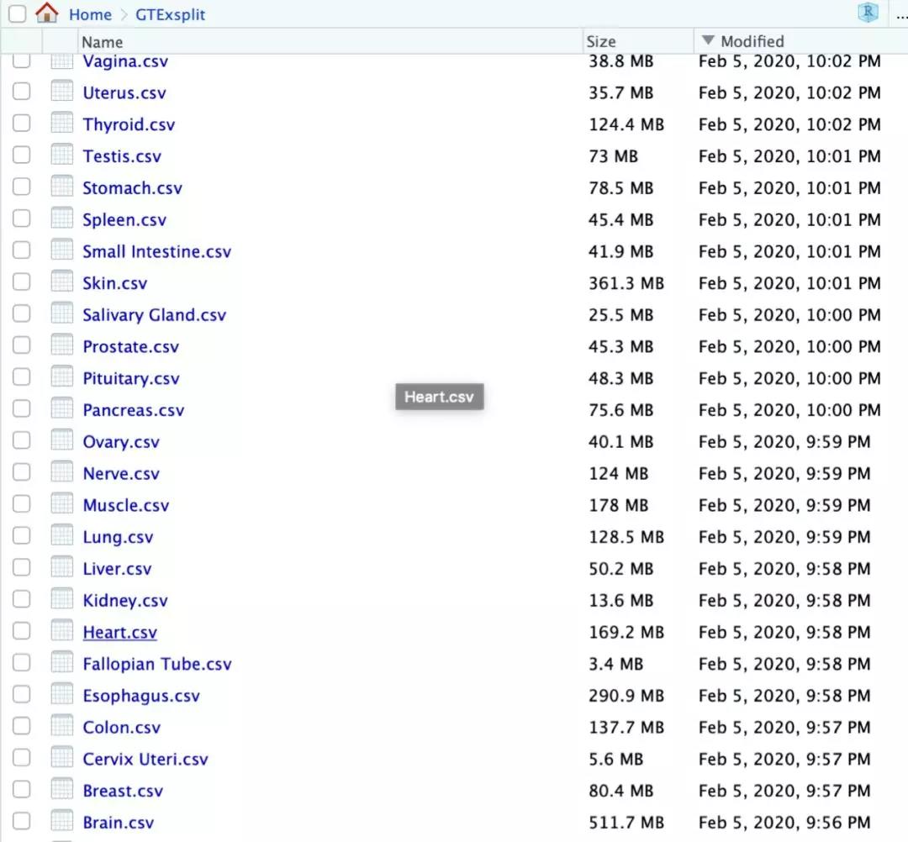Tick the checkbox next to Uterus.csv
This screenshot has height=842, width=908.
coord(21,92)
